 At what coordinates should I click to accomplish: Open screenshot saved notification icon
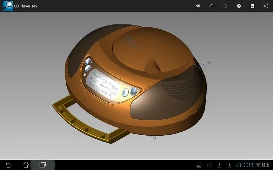click(x=199, y=165)
